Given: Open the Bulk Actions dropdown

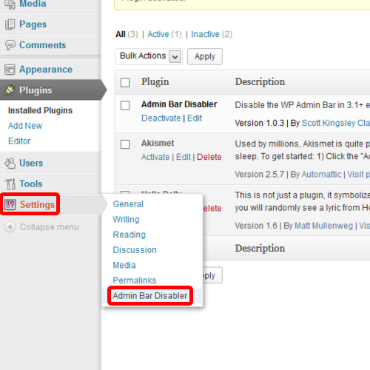Looking at the screenshot, I should click(149, 56).
